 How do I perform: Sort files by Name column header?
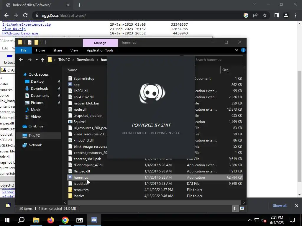click(72, 70)
